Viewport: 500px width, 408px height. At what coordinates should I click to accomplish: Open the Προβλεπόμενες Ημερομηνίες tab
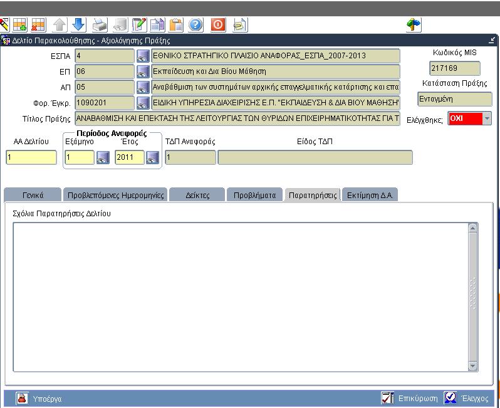pos(115,196)
